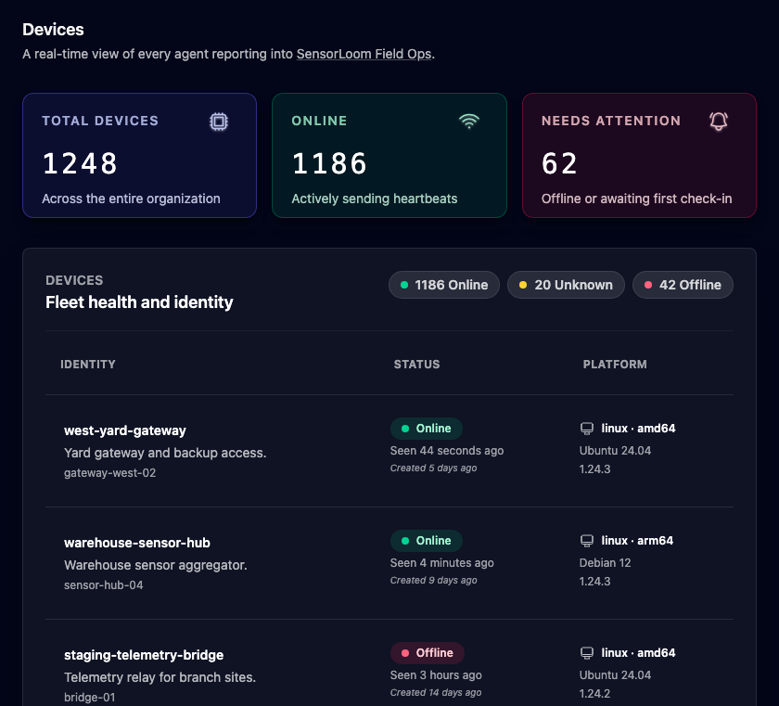Click the monitor icon on staging-telemetry-bridge row

pos(586,652)
